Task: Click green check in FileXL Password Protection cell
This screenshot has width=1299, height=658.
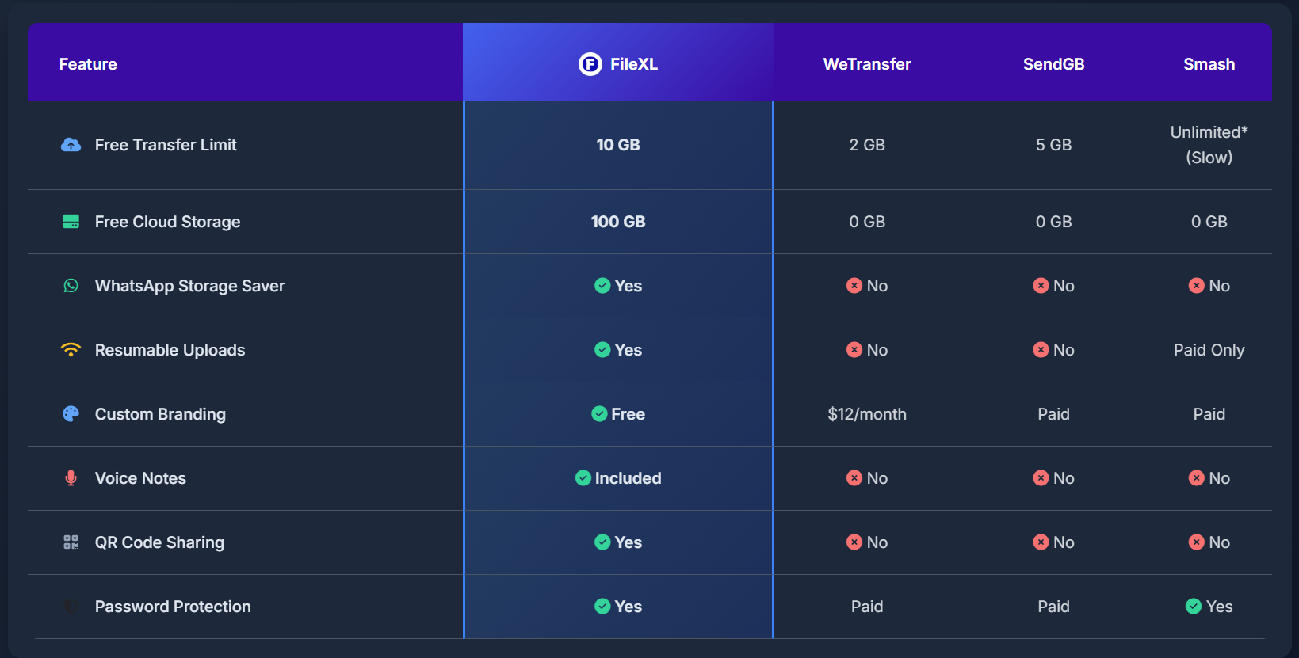Action: pos(602,607)
